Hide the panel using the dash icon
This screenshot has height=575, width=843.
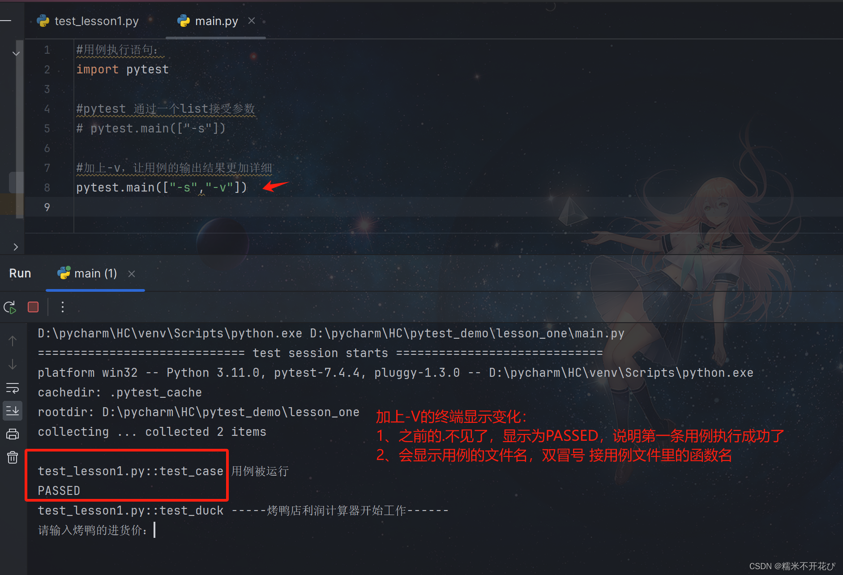pyautogui.click(x=6, y=21)
